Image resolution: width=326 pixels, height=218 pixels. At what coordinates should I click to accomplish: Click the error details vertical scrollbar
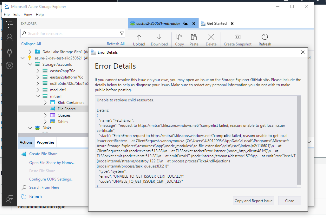point(299,140)
